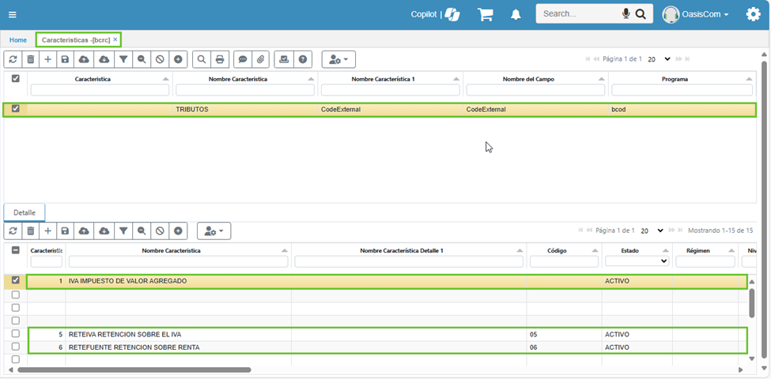
Task: Click the help question mark icon
Action: (x=303, y=59)
